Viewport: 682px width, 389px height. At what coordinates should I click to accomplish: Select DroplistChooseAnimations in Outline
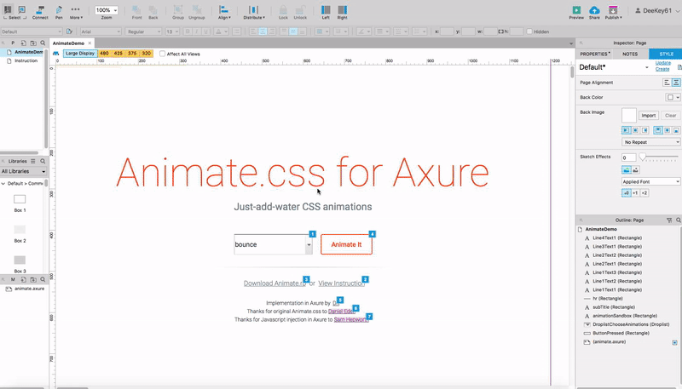click(631, 324)
